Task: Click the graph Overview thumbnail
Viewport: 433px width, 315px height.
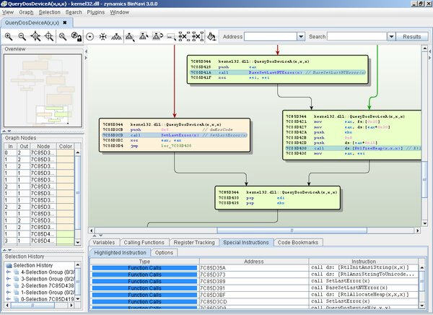Action: [x=42, y=90]
